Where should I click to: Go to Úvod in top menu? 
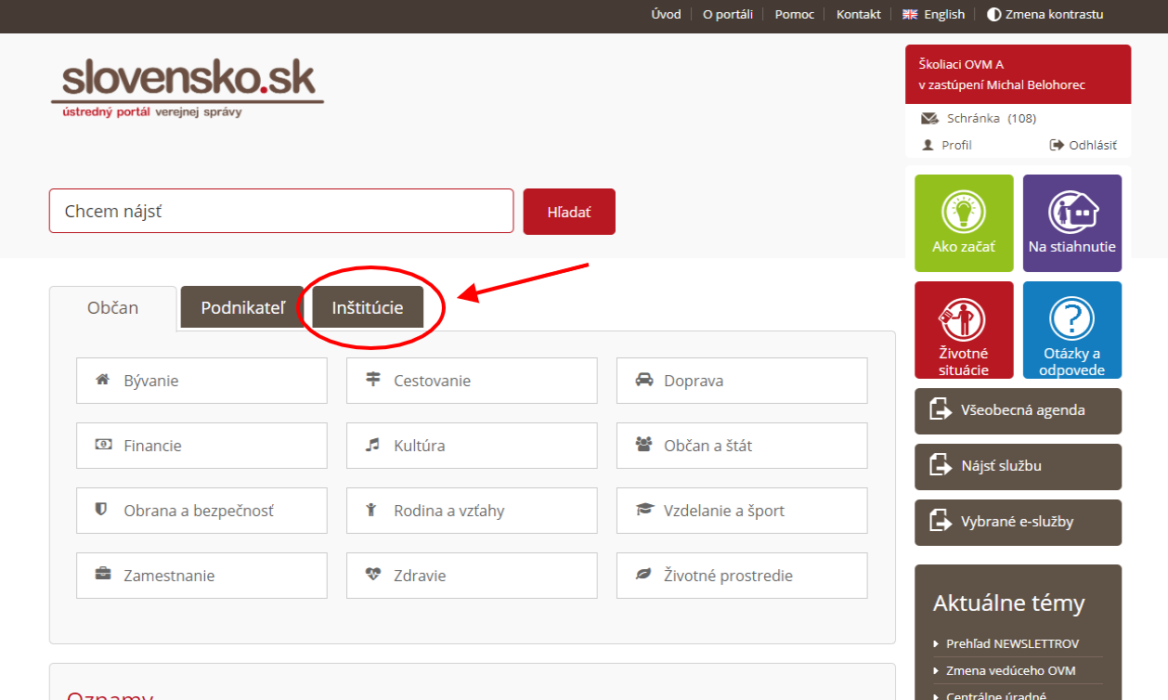pos(667,14)
